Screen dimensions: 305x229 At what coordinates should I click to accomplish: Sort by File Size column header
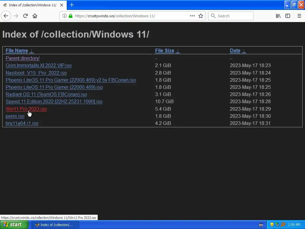tap(164, 50)
